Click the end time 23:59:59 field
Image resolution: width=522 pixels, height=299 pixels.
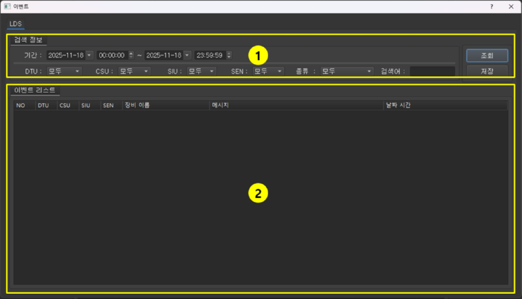210,55
